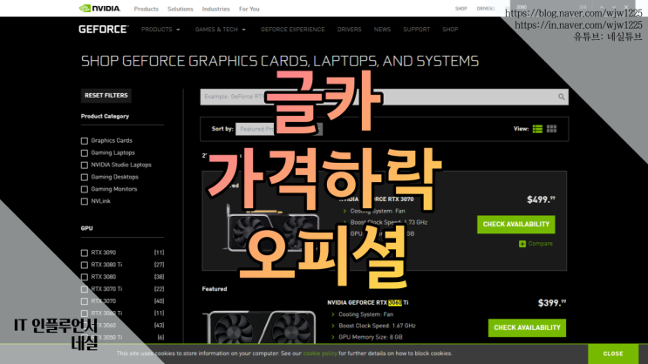Image resolution: width=648 pixels, height=364 pixels.
Task: Open the GeForce SUPPORT page
Action: tap(417, 30)
